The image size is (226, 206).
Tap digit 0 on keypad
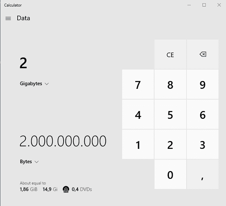170,175
